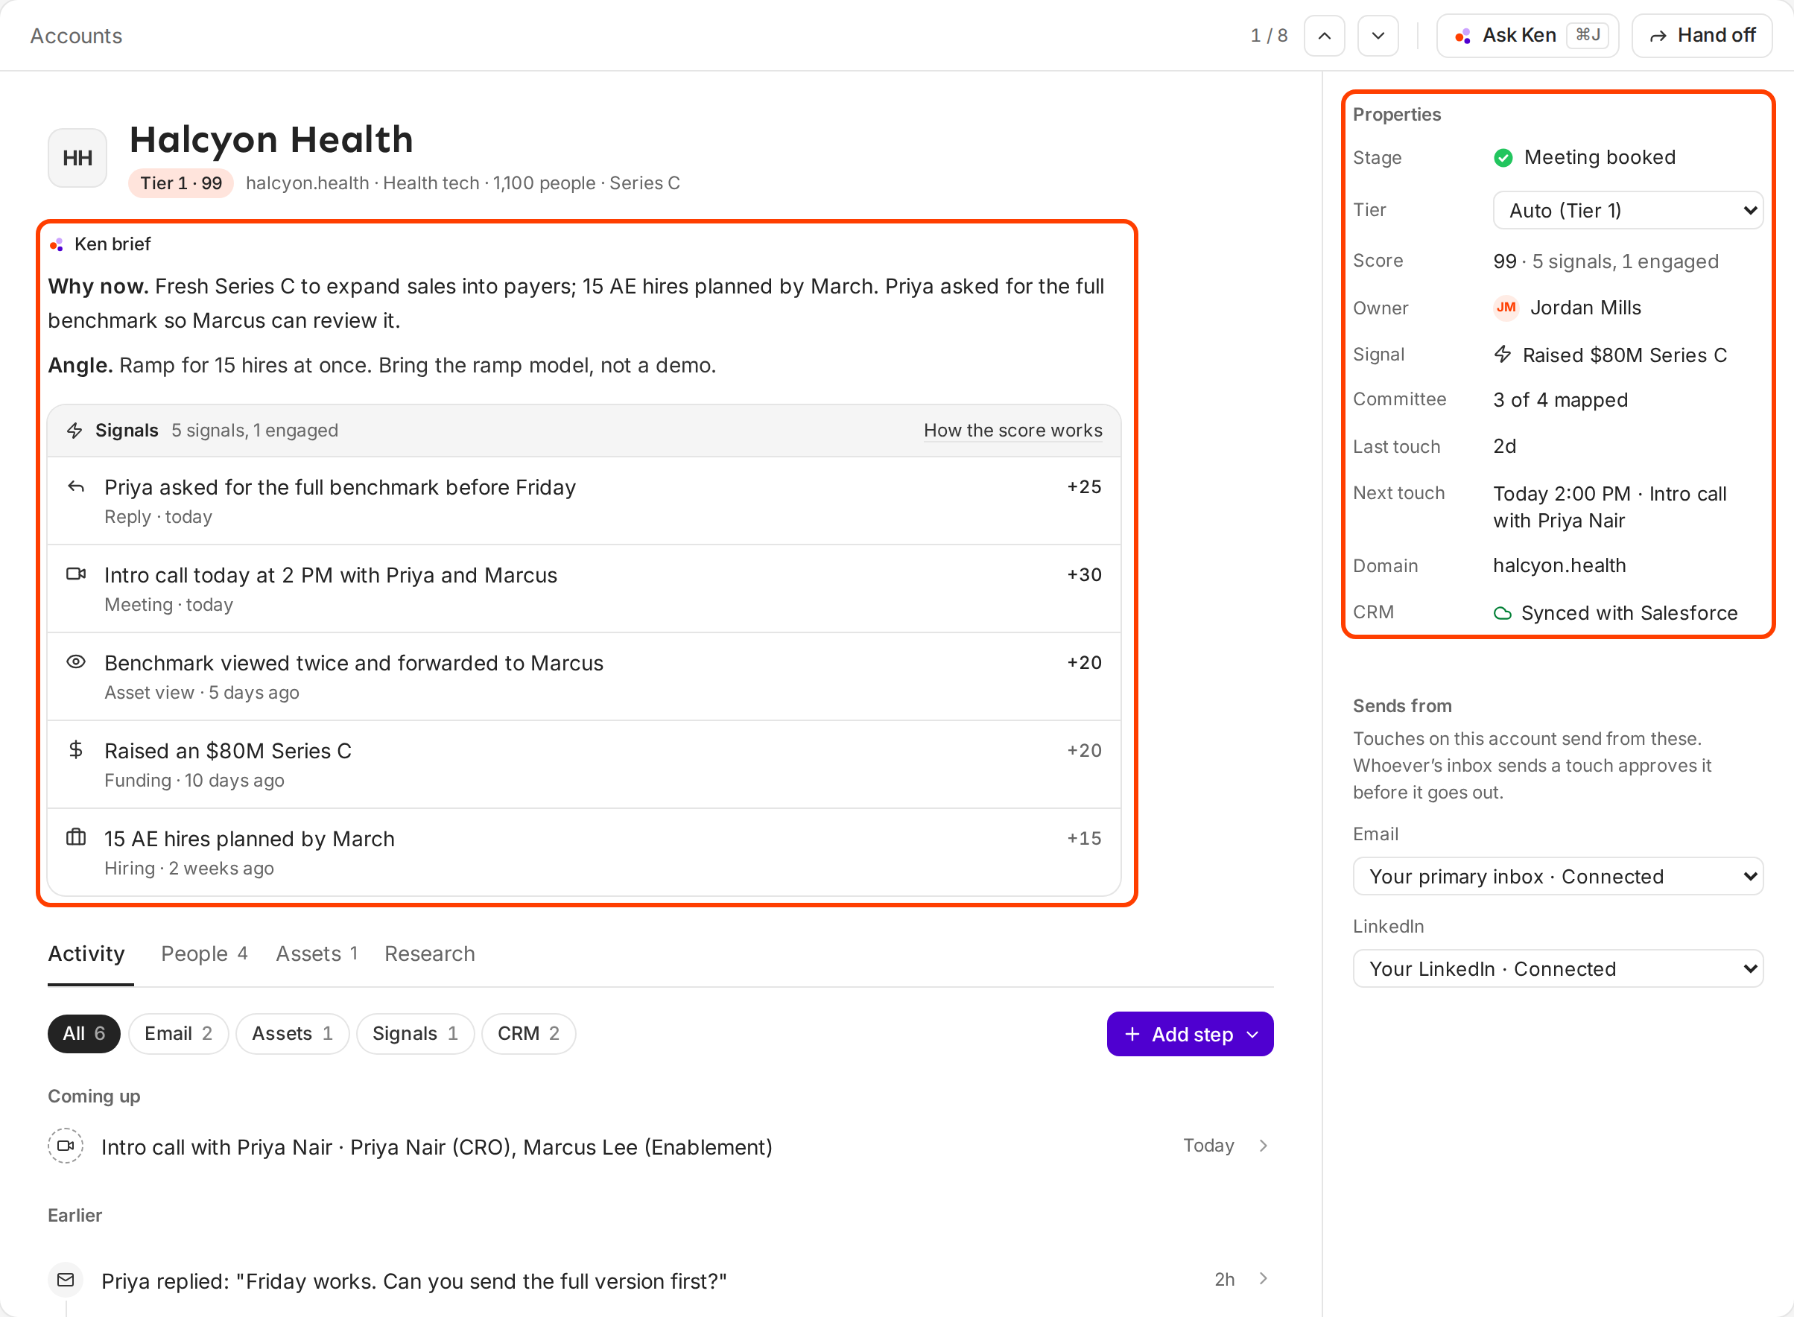Click the Tier 1 · 99 badge
1794x1317 pixels.
coord(181,183)
